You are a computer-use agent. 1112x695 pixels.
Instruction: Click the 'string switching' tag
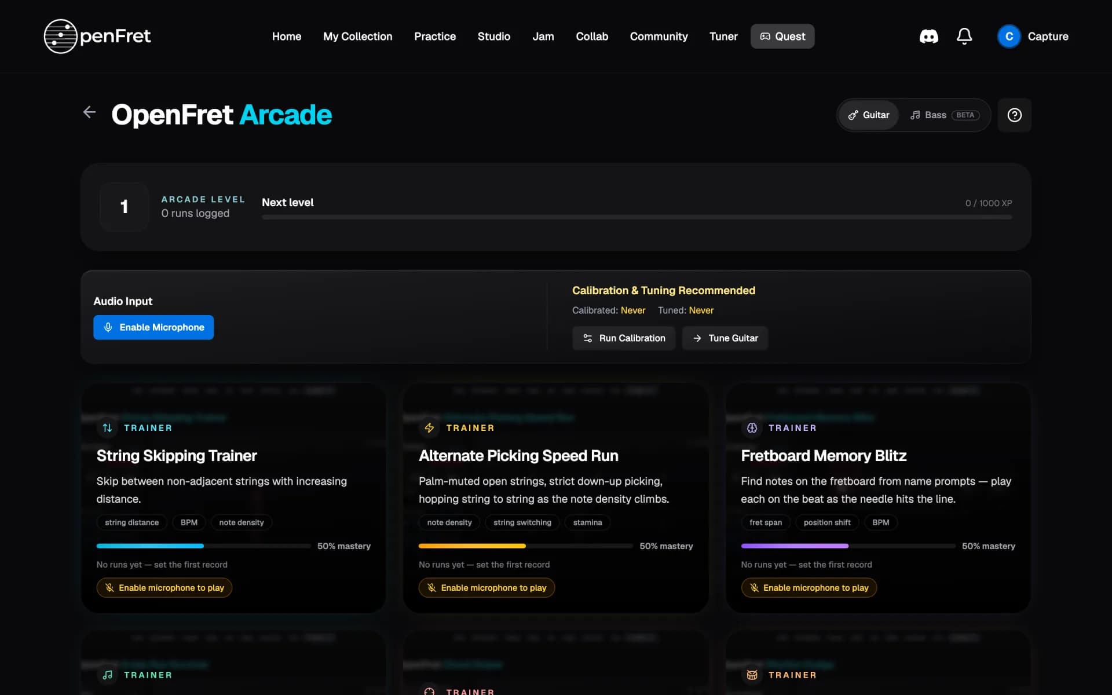522,522
